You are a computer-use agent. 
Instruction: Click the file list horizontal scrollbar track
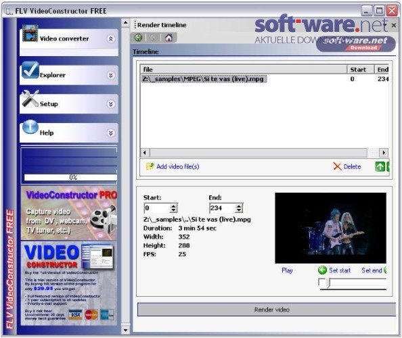(x=264, y=153)
